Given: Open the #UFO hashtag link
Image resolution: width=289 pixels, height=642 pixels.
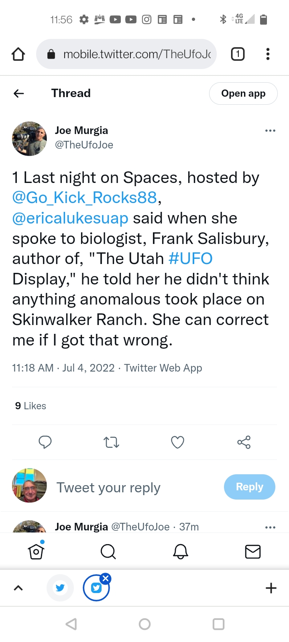Looking at the screenshot, I should coord(191,259).
